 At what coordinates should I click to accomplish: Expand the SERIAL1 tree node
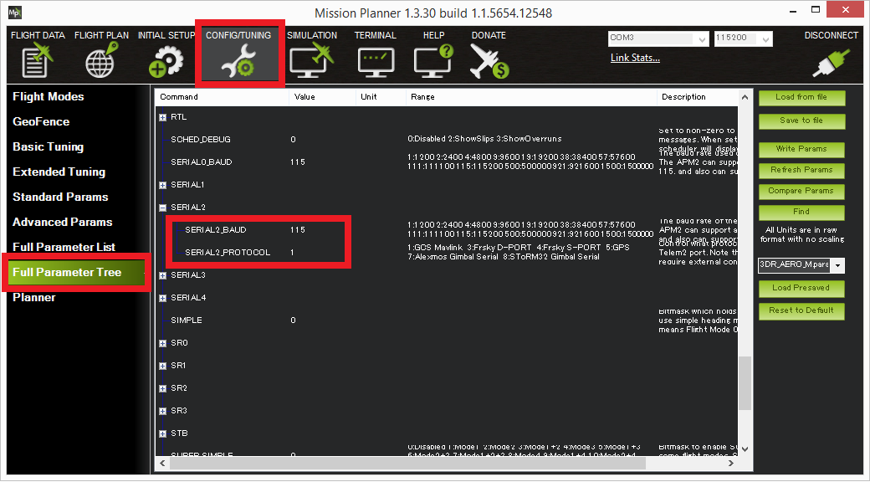163,184
